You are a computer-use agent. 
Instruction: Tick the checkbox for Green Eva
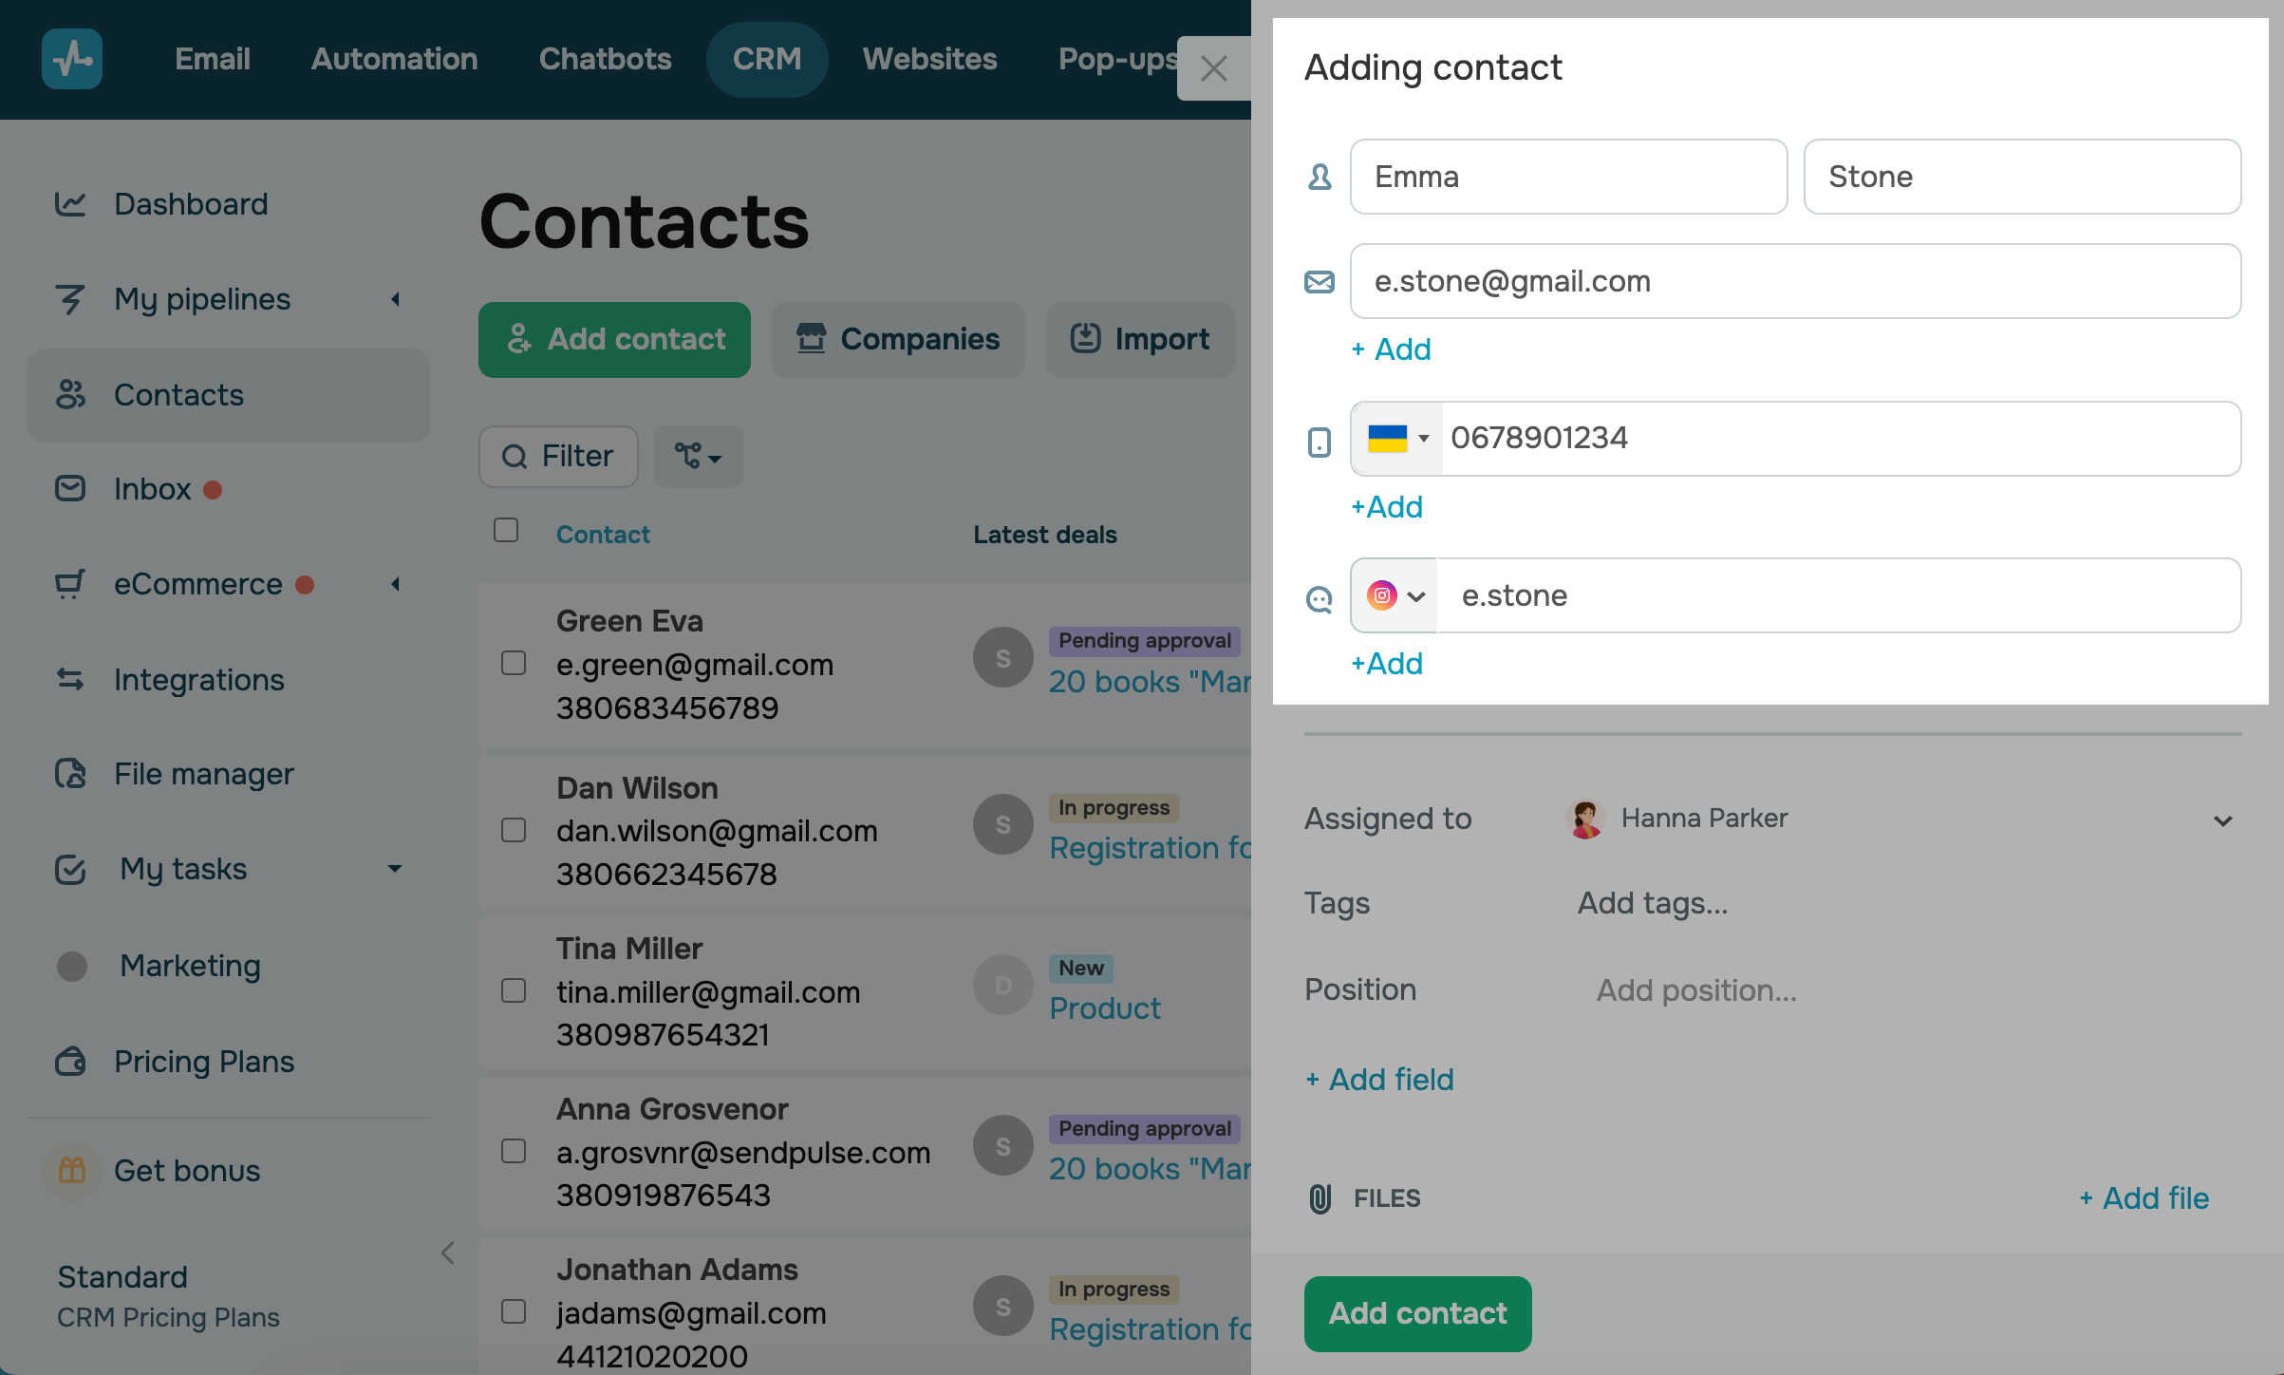click(514, 663)
